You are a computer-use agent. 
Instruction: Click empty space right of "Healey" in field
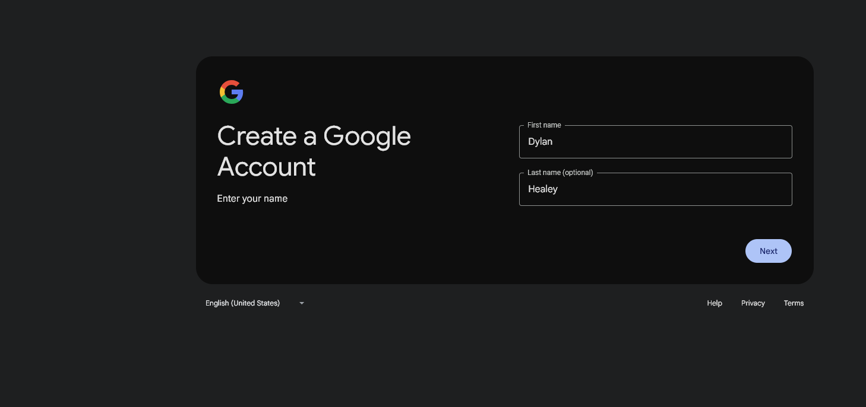click(683, 190)
